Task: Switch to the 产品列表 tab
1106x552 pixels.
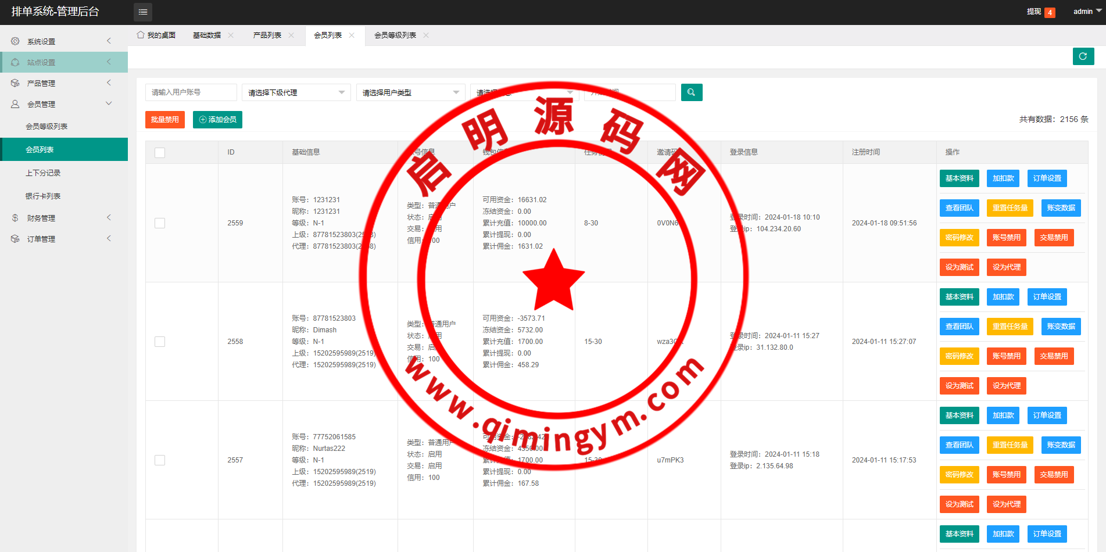Action: tap(267, 35)
